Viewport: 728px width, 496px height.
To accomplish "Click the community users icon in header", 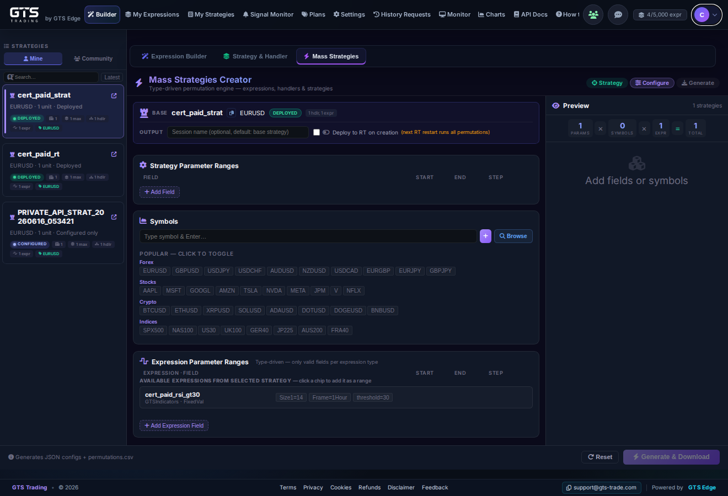I will (x=593, y=15).
